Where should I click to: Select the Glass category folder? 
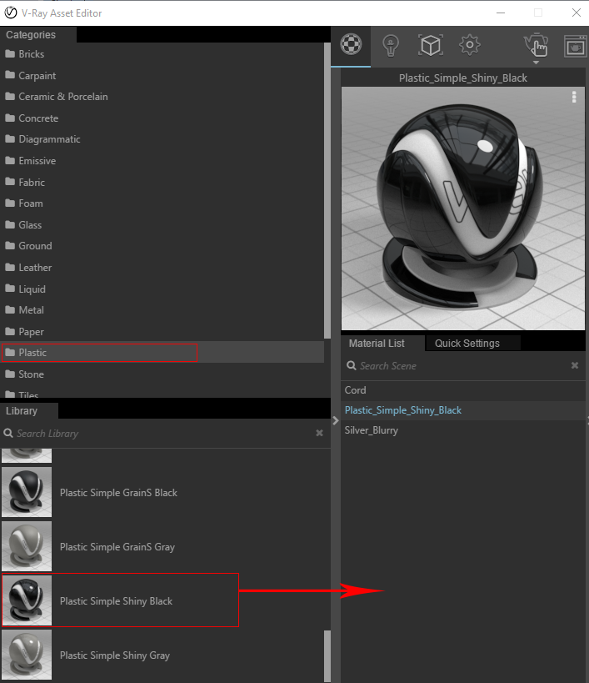click(x=162, y=225)
